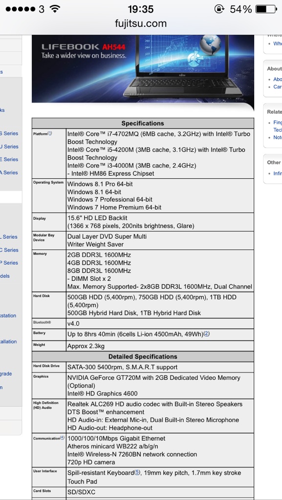This screenshot has height=500, width=282.
Task: Select the Detailed Specifications header
Action: (143, 356)
